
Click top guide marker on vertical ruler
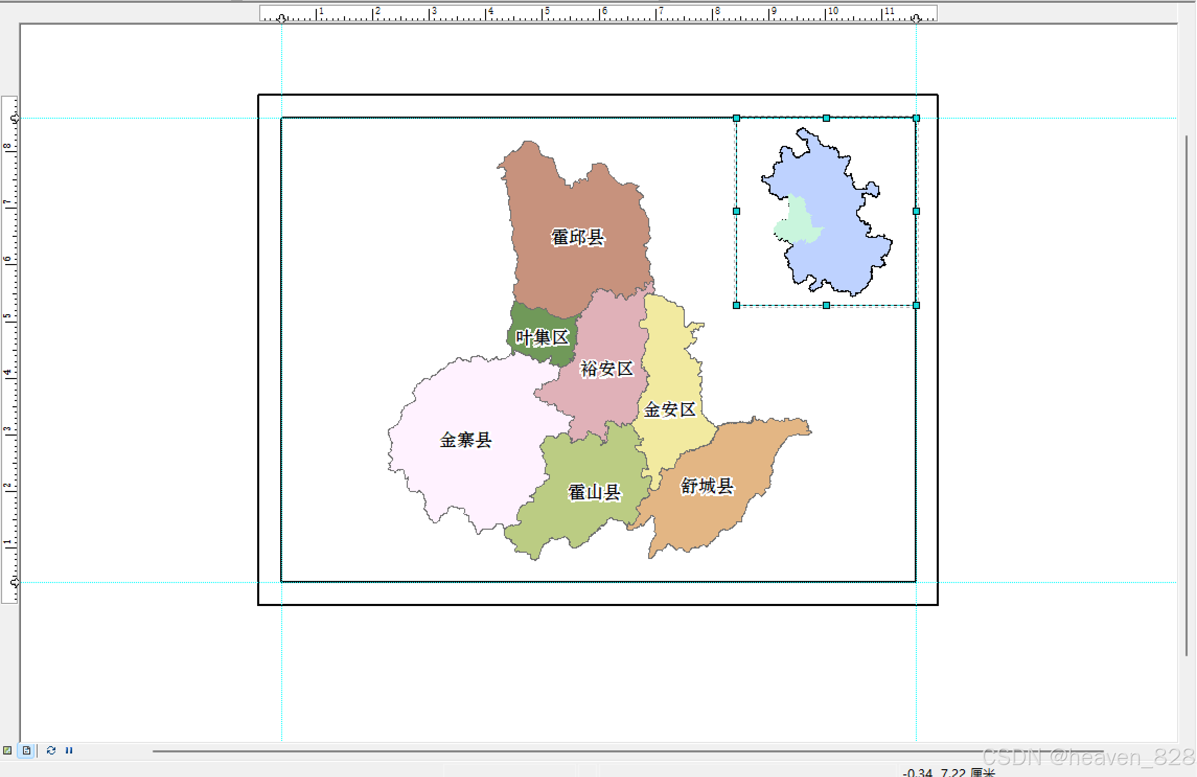15,118
